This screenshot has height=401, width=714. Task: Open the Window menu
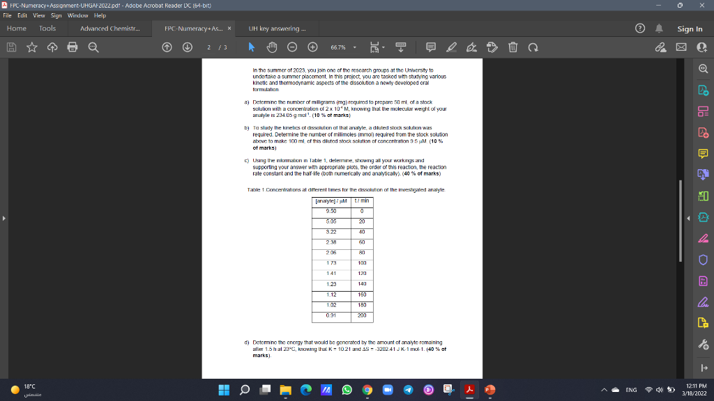coord(77,15)
